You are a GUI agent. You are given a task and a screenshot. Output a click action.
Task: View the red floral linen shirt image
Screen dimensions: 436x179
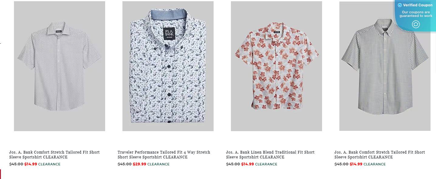coord(276,66)
